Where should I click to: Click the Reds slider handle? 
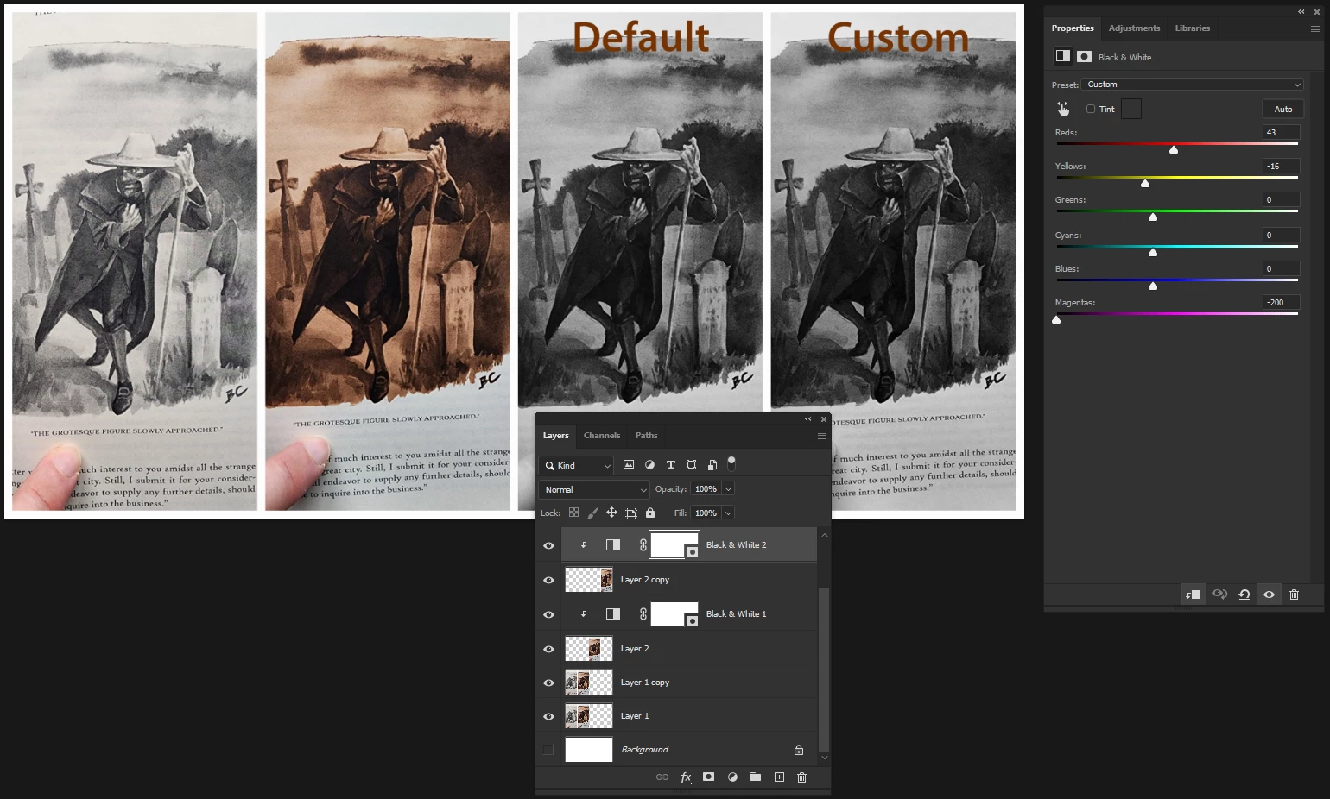coord(1174,150)
